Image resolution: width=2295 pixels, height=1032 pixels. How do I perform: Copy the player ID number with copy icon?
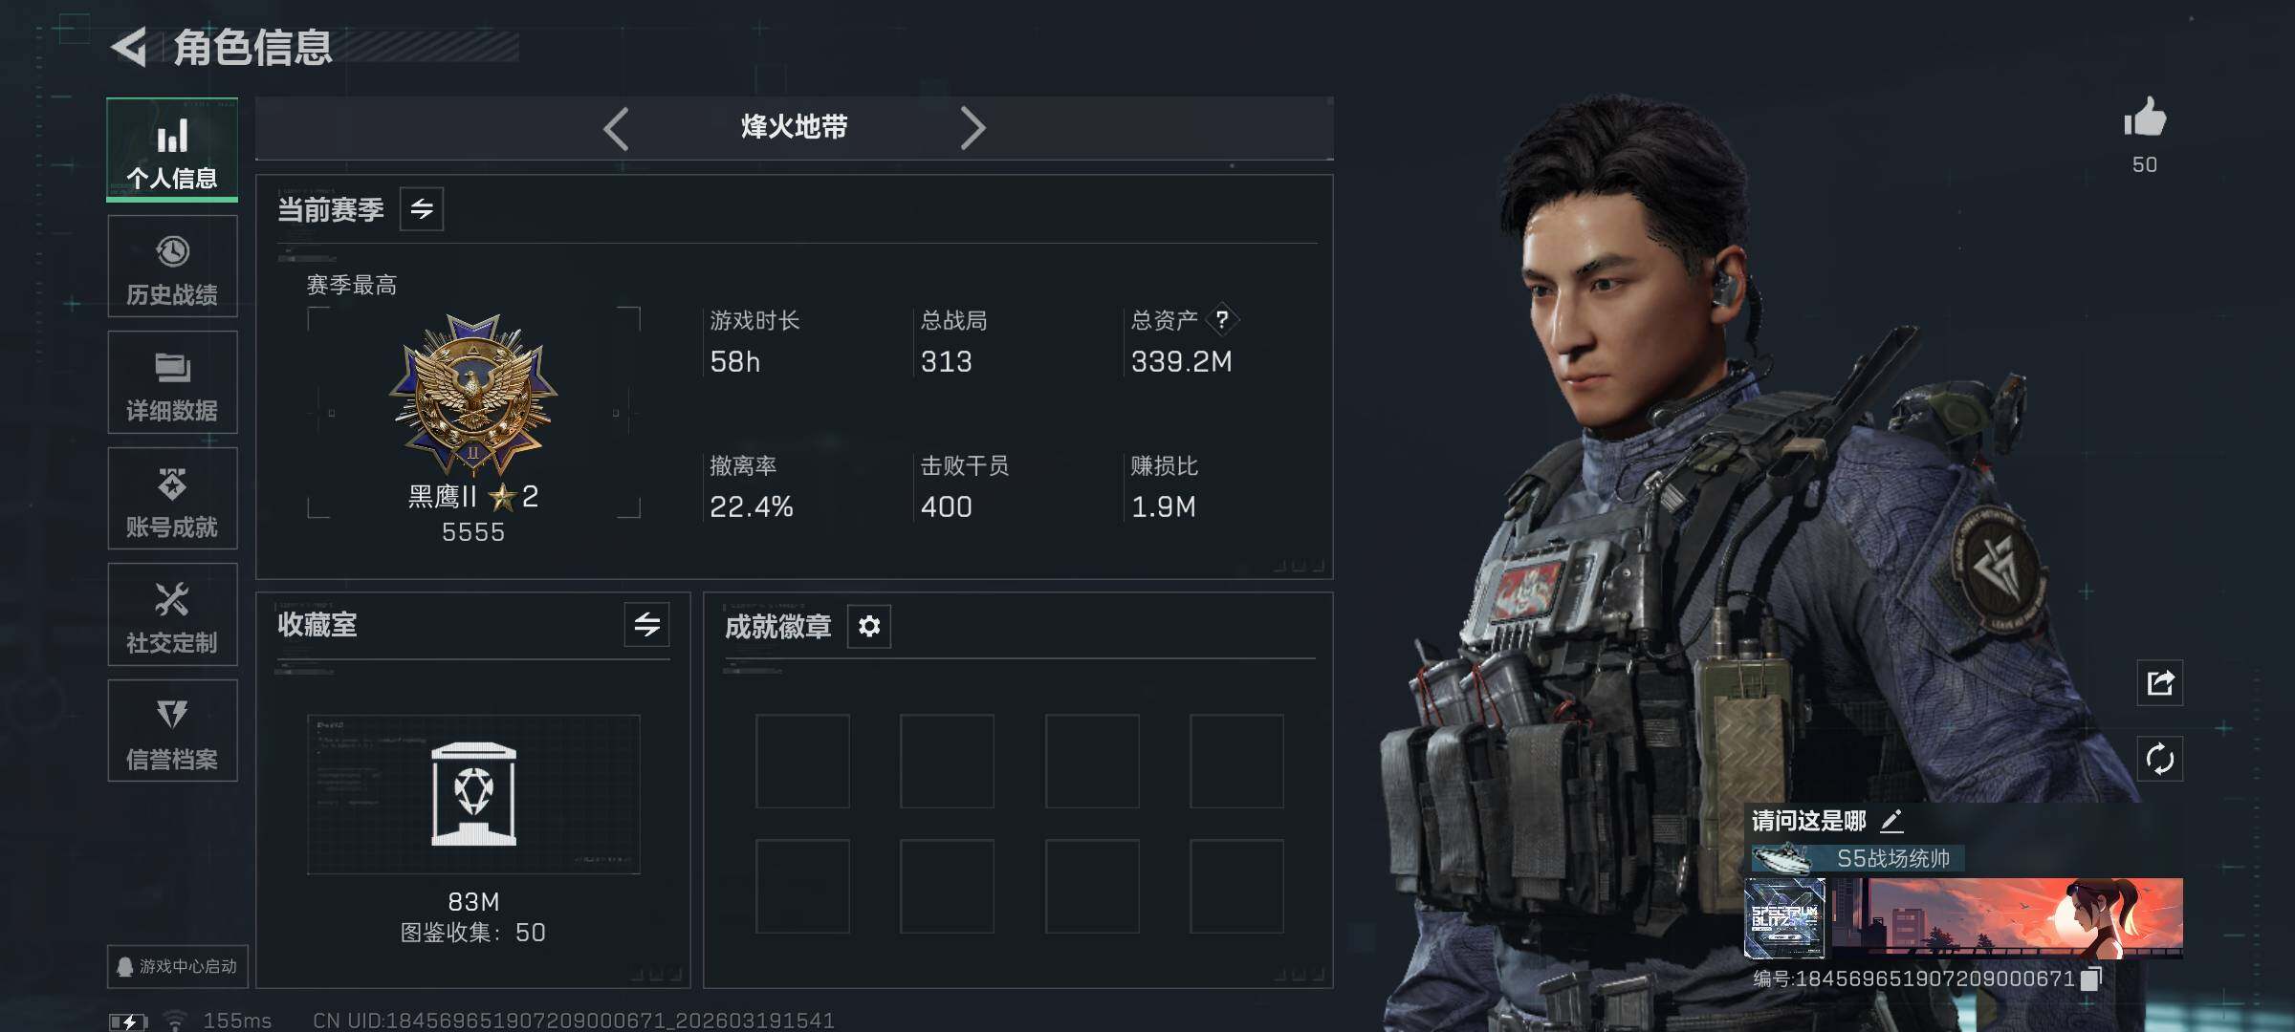pos(2091,978)
